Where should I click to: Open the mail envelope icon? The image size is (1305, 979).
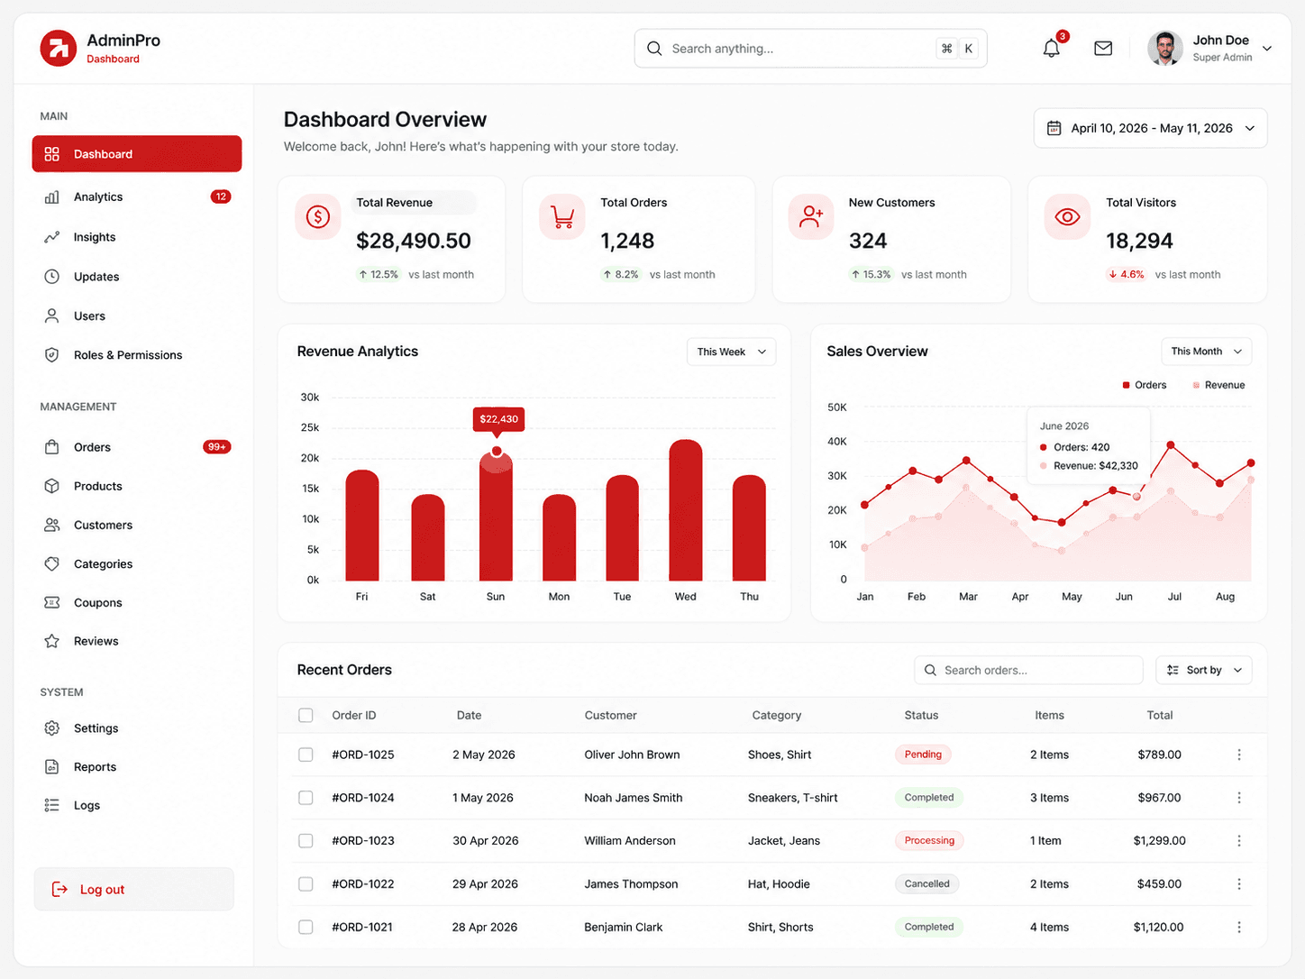[x=1103, y=49]
